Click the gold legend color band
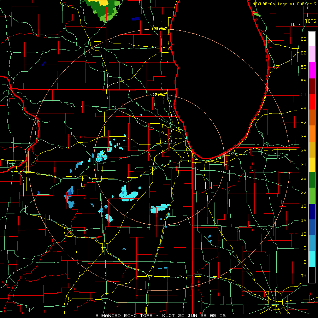The height and width of the screenshot is (318, 318). point(312,149)
